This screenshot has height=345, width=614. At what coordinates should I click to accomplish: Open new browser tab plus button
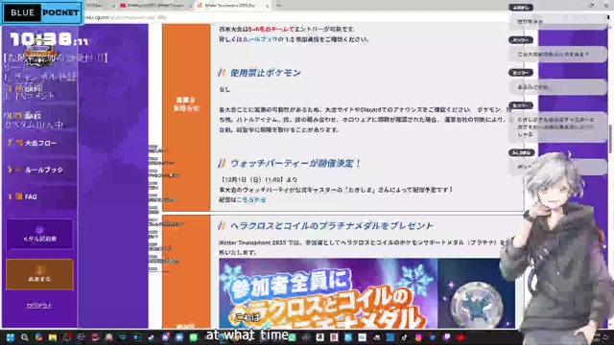click(279, 6)
